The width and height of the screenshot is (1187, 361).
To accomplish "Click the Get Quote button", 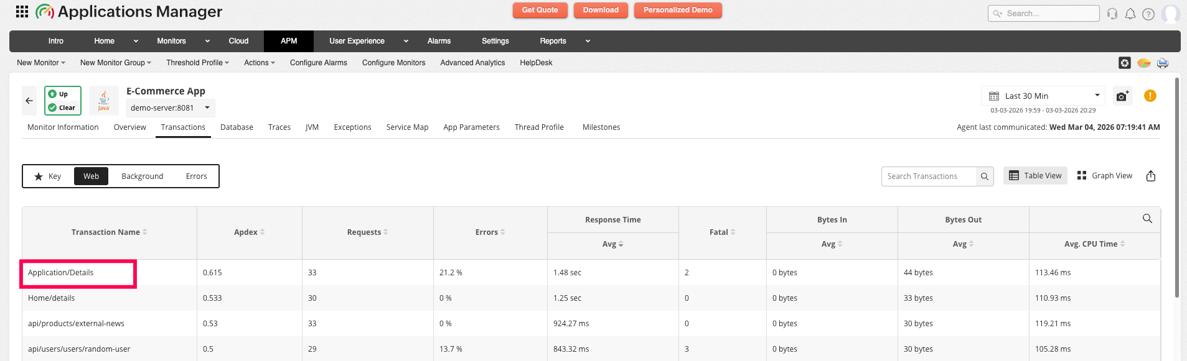I will [x=540, y=10].
